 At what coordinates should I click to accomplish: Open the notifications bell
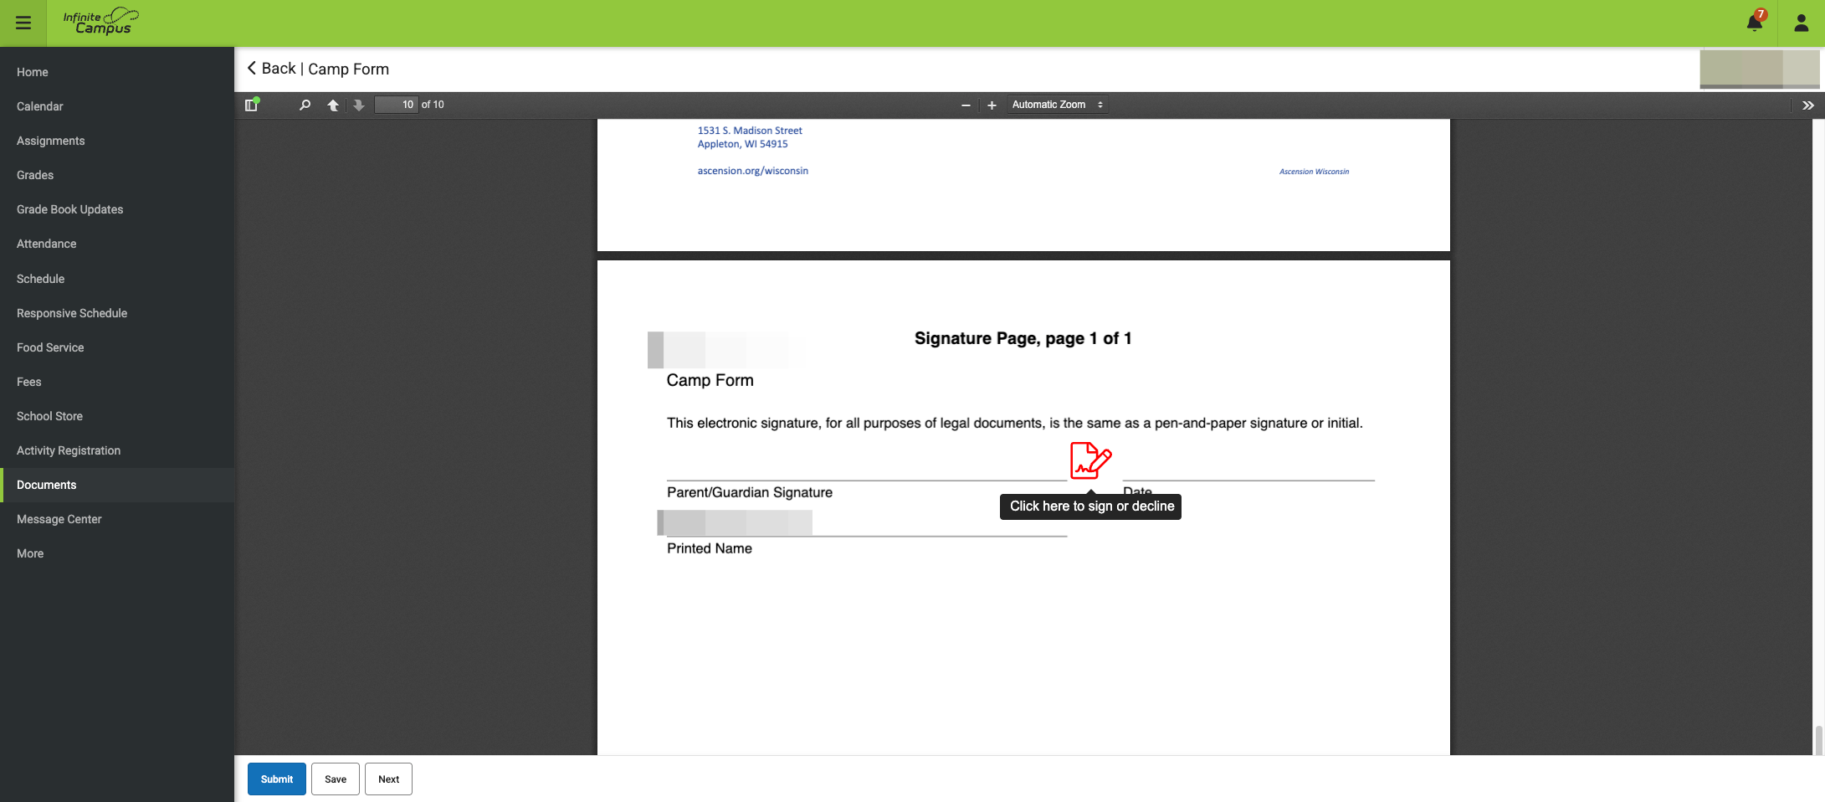[x=1755, y=23]
